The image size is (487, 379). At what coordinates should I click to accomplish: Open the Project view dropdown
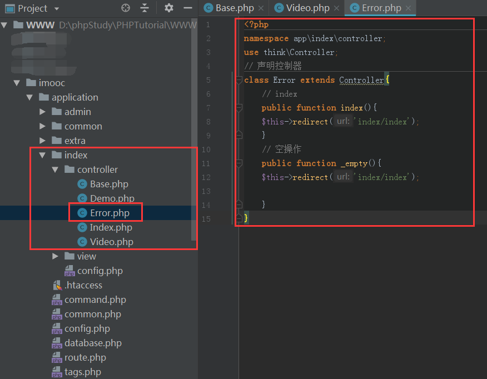[57, 9]
